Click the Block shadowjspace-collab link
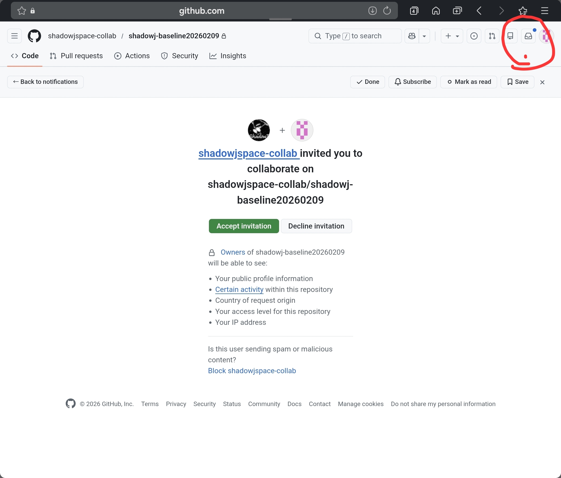Image resolution: width=561 pixels, height=478 pixels. coord(252,371)
